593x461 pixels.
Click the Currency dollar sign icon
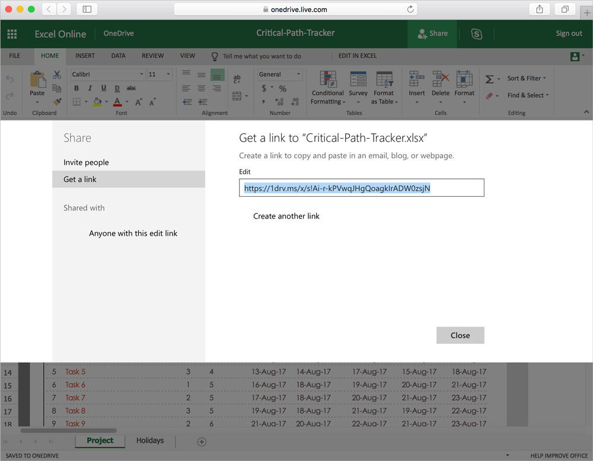(264, 88)
